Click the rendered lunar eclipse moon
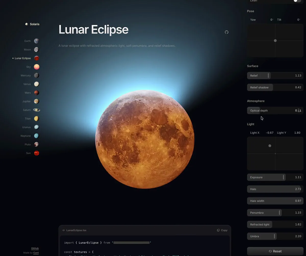Viewport: 306px width, 256px height. (x=145, y=139)
